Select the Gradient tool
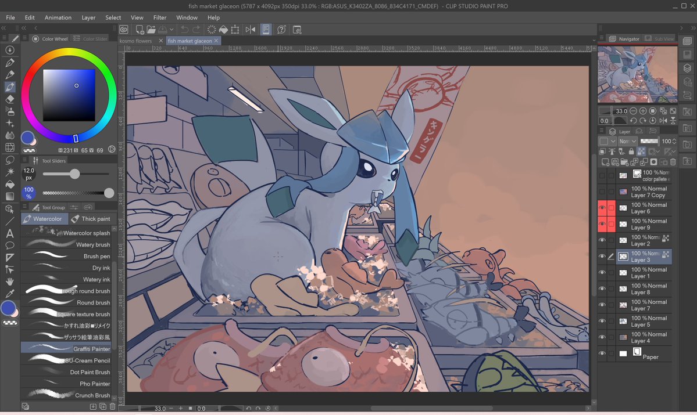Image resolution: width=697 pixels, height=415 pixels. 10,196
